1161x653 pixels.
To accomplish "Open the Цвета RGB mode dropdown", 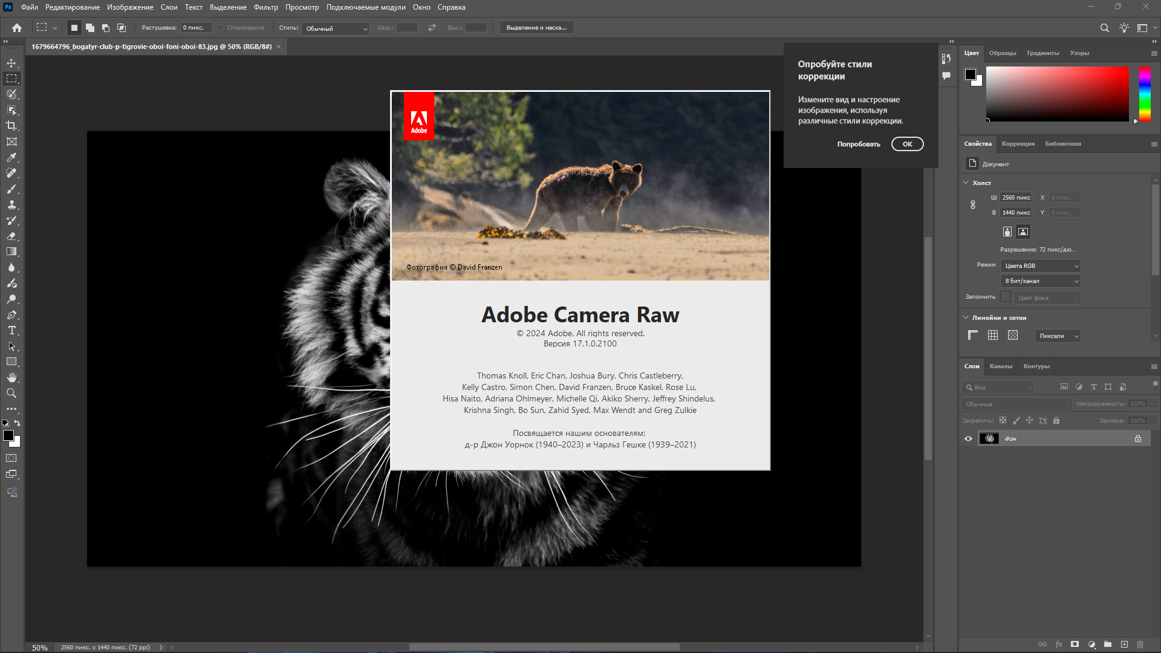I will [x=1041, y=266].
